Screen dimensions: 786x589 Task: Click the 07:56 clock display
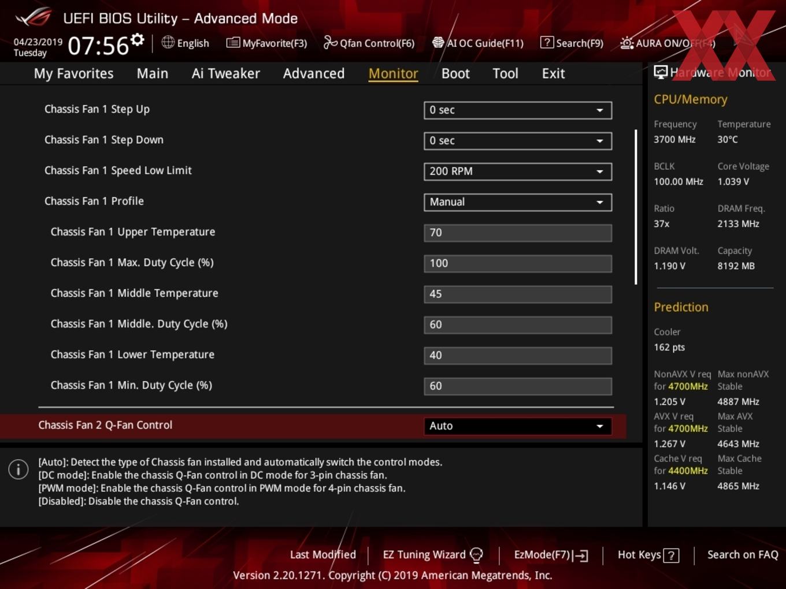point(98,46)
